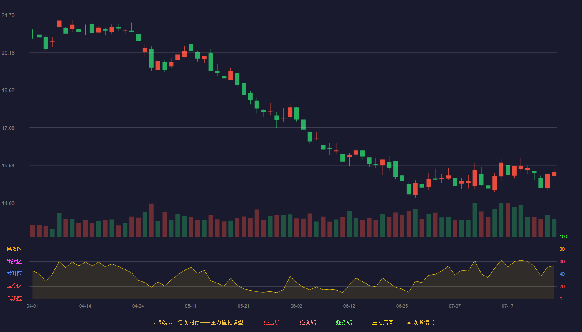The width and height of the screenshot is (582, 332).
Task: Select the 06-02 date axis label
Action: point(296,306)
